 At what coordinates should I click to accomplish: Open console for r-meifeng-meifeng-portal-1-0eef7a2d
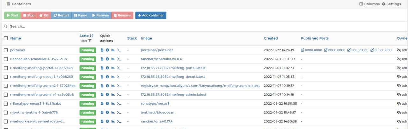(x=119, y=68)
